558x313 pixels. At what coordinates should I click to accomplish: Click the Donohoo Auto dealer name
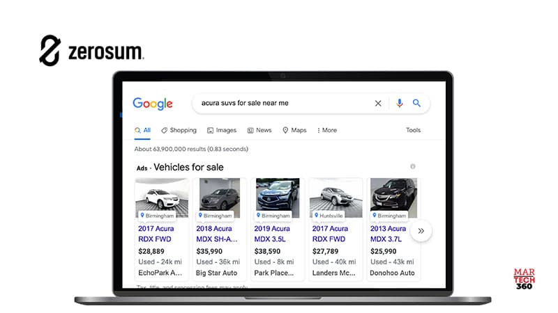click(x=392, y=273)
